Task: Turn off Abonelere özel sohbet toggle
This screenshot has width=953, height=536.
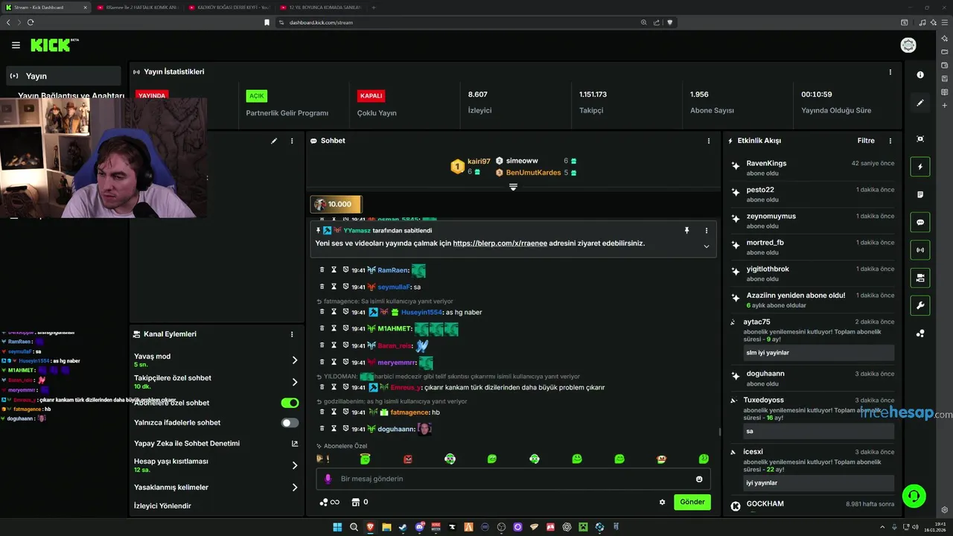Action: pyautogui.click(x=290, y=403)
